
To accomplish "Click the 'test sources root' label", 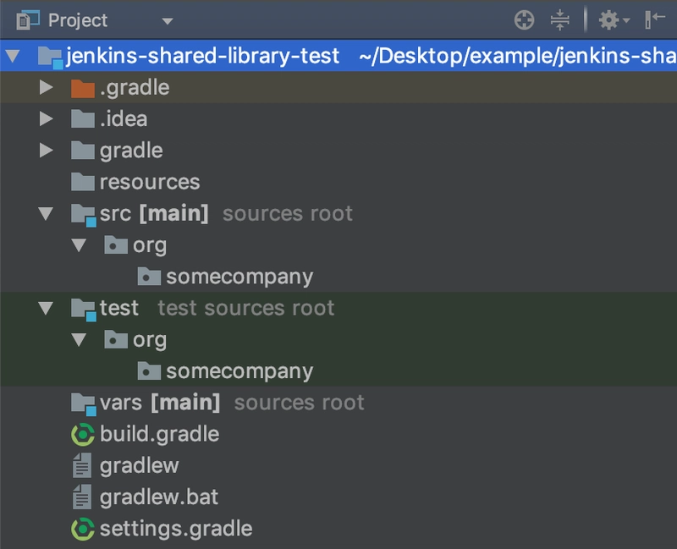I will click(x=246, y=308).
